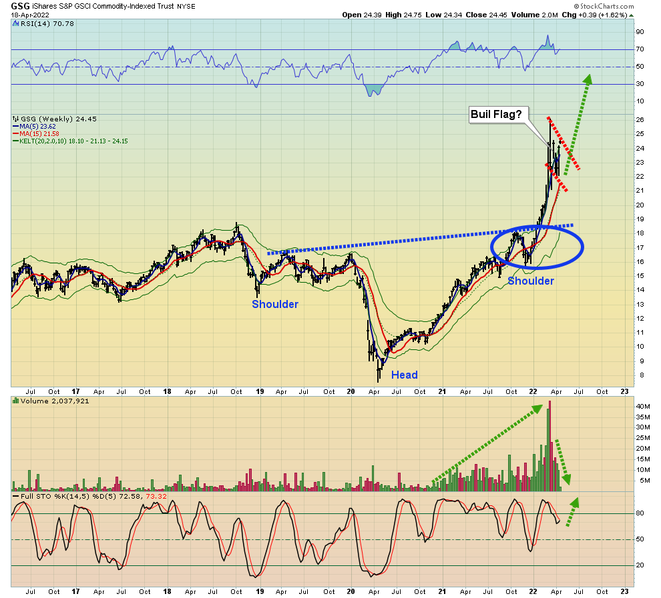Click the 18 tick on price axis
Image resolution: width=661 pixels, height=598 pixels.
click(x=640, y=233)
